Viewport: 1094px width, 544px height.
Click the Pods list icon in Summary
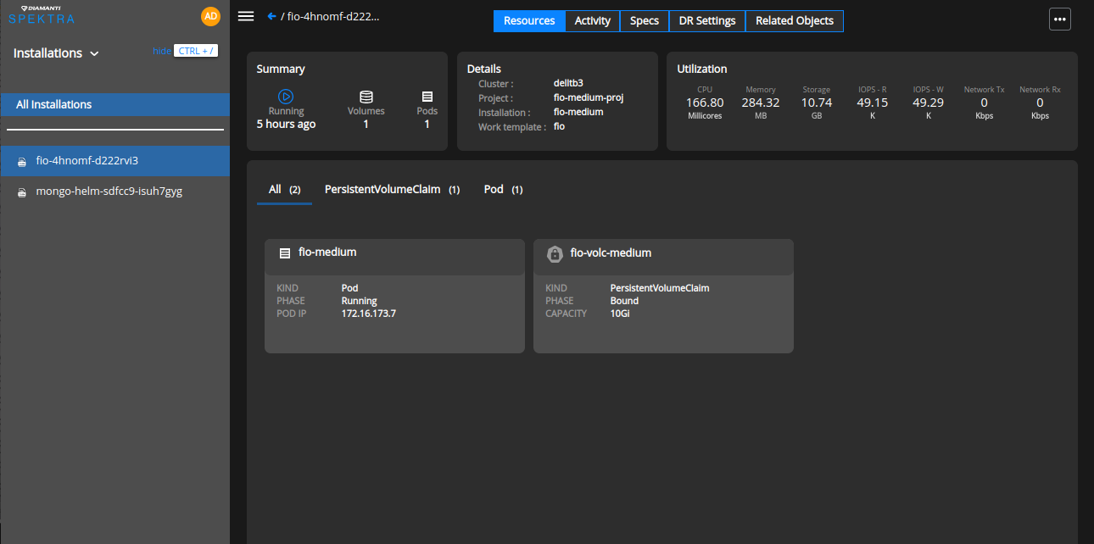(x=427, y=97)
